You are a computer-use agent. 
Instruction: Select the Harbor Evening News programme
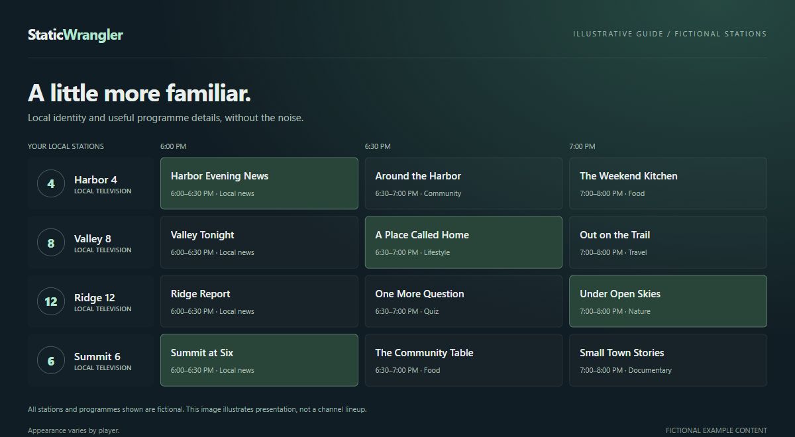259,183
